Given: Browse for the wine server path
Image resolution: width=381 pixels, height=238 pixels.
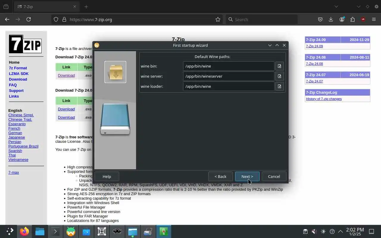Looking at the screenshot, I should pos(279,76).
